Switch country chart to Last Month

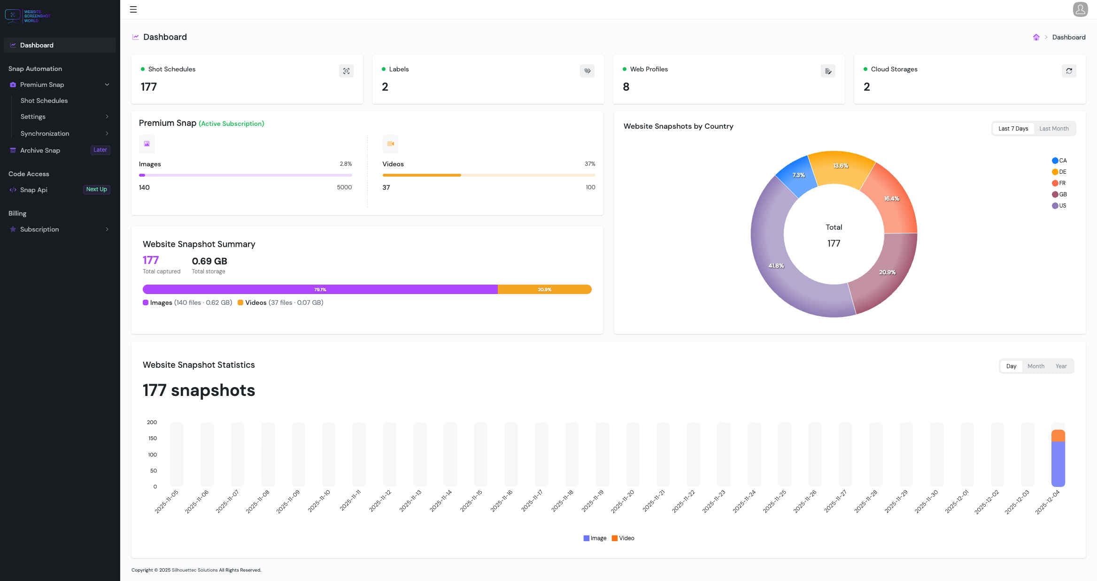pyautogui.click(x=1054, y=128)
